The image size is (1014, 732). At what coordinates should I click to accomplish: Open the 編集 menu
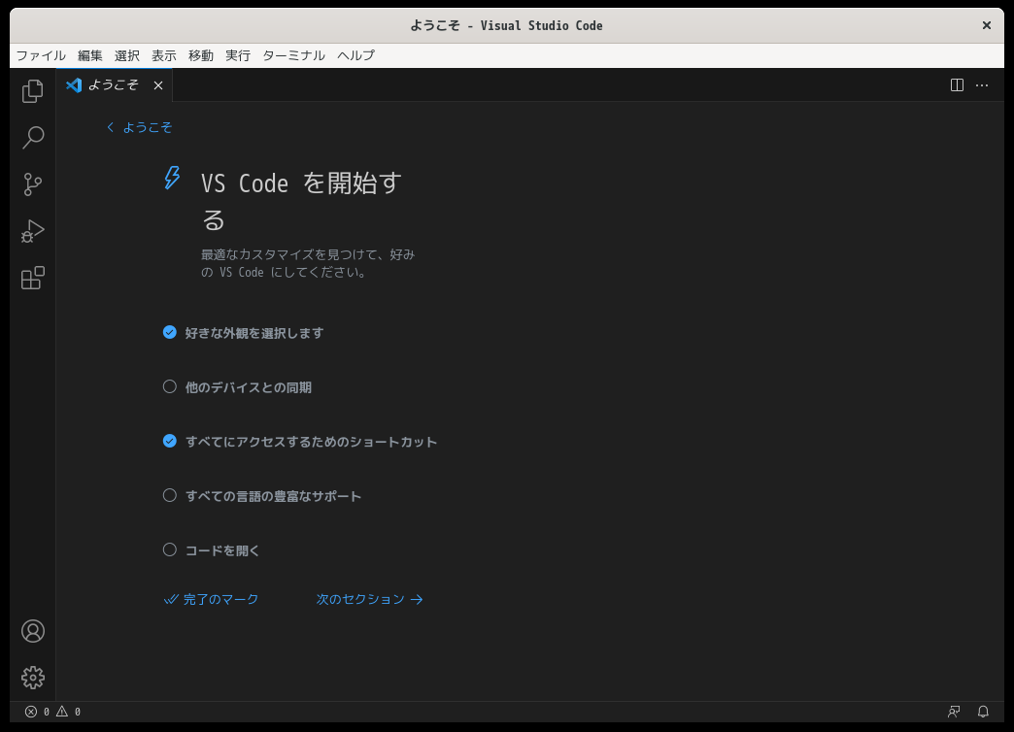pyautogui.click(x=90, y=55)
